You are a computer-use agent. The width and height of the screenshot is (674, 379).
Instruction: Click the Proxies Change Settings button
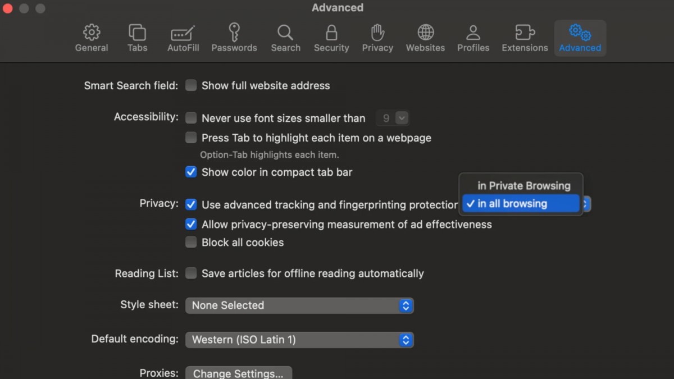coord(239,373)
